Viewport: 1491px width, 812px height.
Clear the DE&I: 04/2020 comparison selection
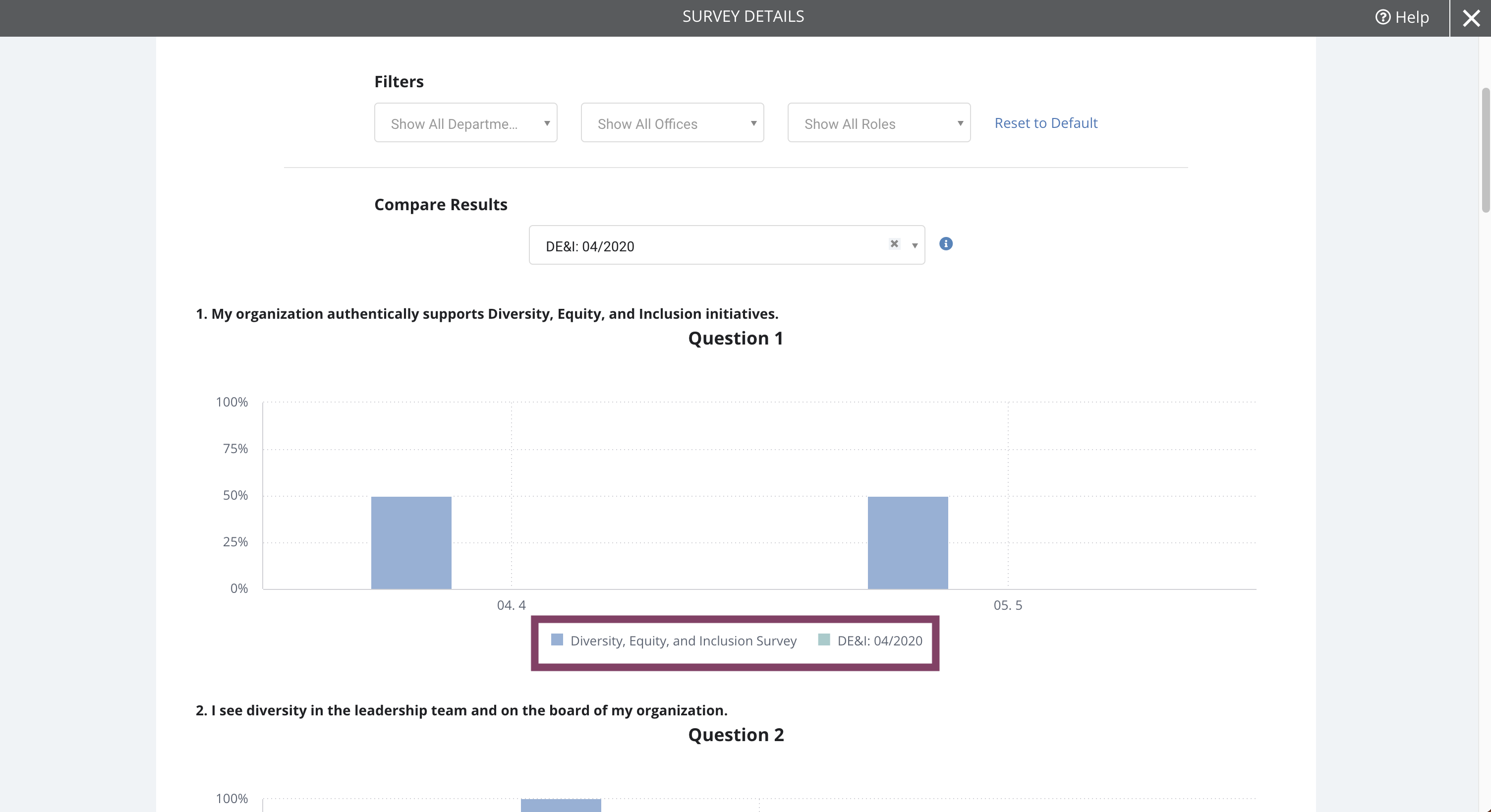[x=894, y=244]
